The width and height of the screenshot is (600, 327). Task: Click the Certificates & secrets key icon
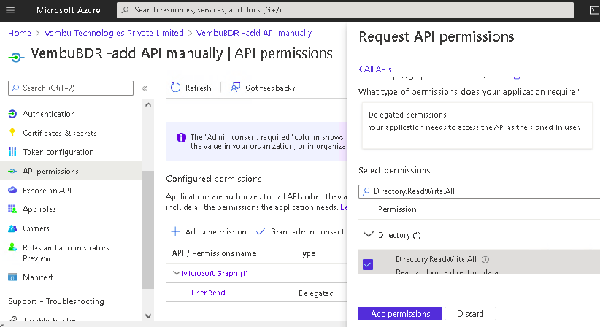coord(12,133)
